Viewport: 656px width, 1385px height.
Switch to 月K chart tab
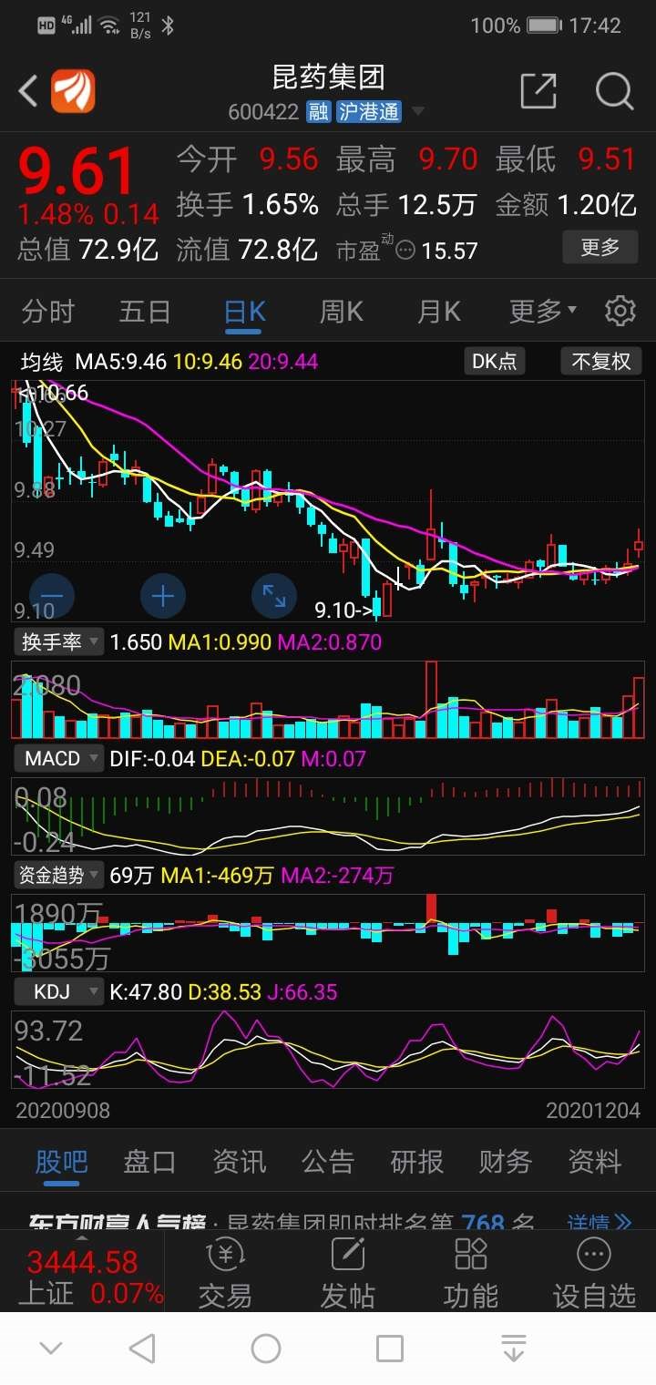439,312
